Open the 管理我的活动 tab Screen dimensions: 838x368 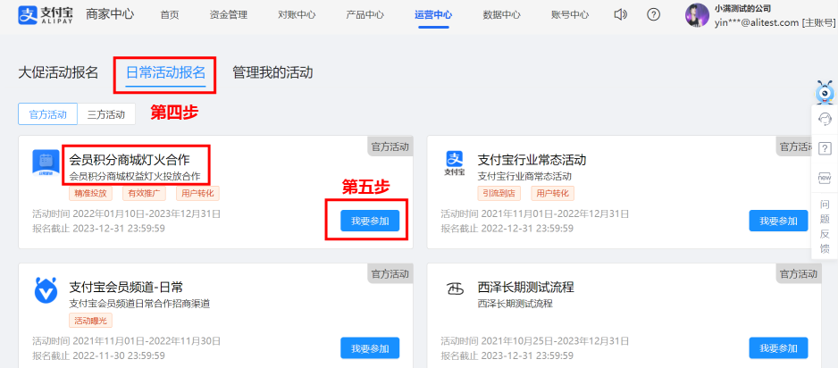click(272, 72)
